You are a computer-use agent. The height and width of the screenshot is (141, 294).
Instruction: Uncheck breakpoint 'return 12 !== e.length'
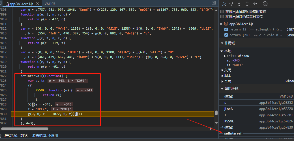point(226,30)
